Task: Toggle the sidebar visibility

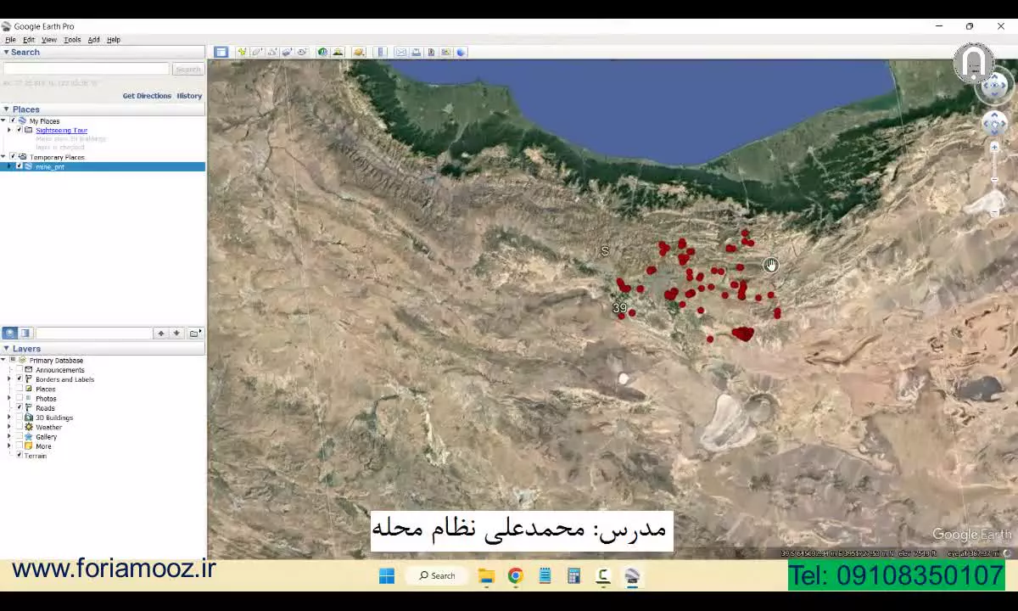Action: (x=221, y=52)
